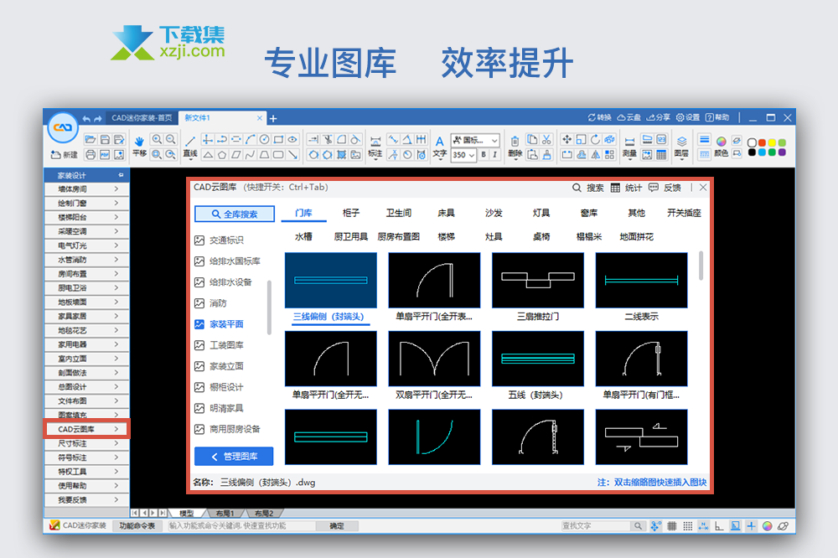Click the command input field in status bar
The height and width of the screenshot is (558, 838).
(x=243, y=526)
